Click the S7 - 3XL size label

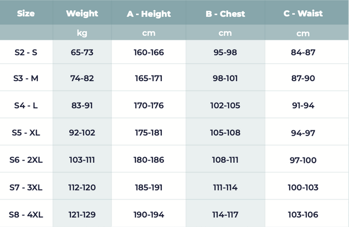26,187
